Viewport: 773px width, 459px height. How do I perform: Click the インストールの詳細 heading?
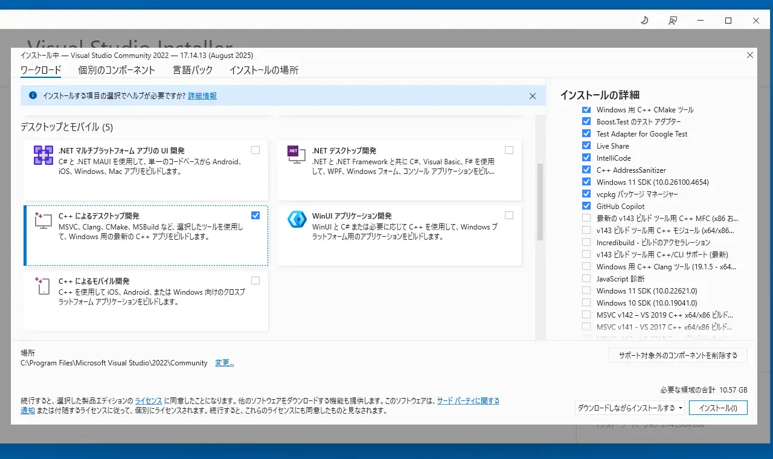click(x=600, y=95)
